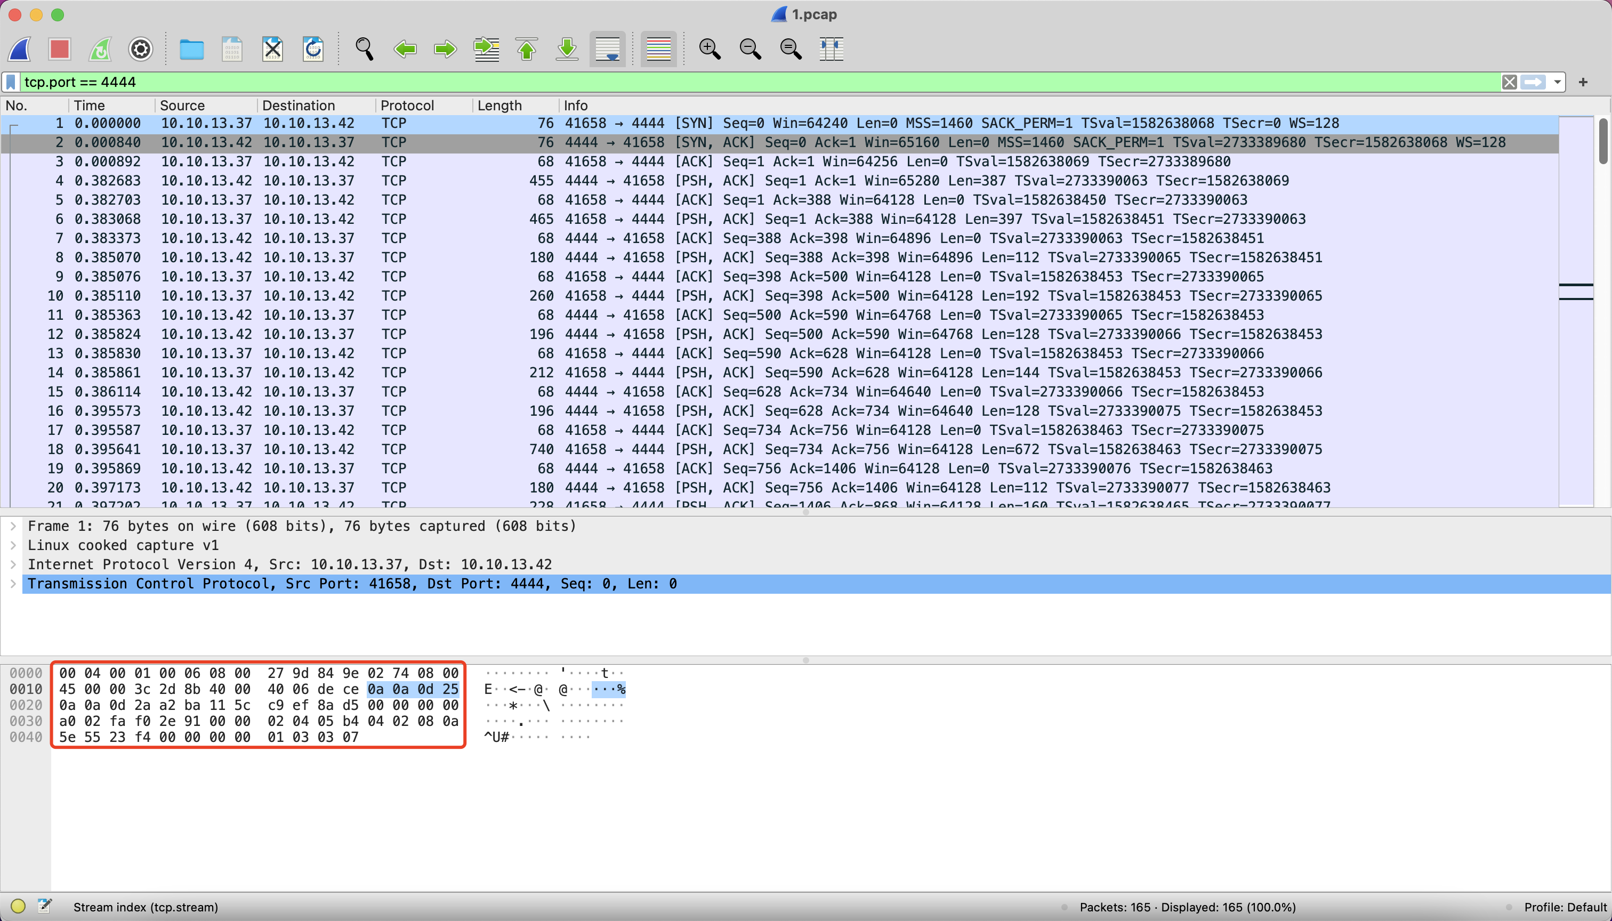
Task: Select packet 10 with Length 260
Action: (779, 296)
